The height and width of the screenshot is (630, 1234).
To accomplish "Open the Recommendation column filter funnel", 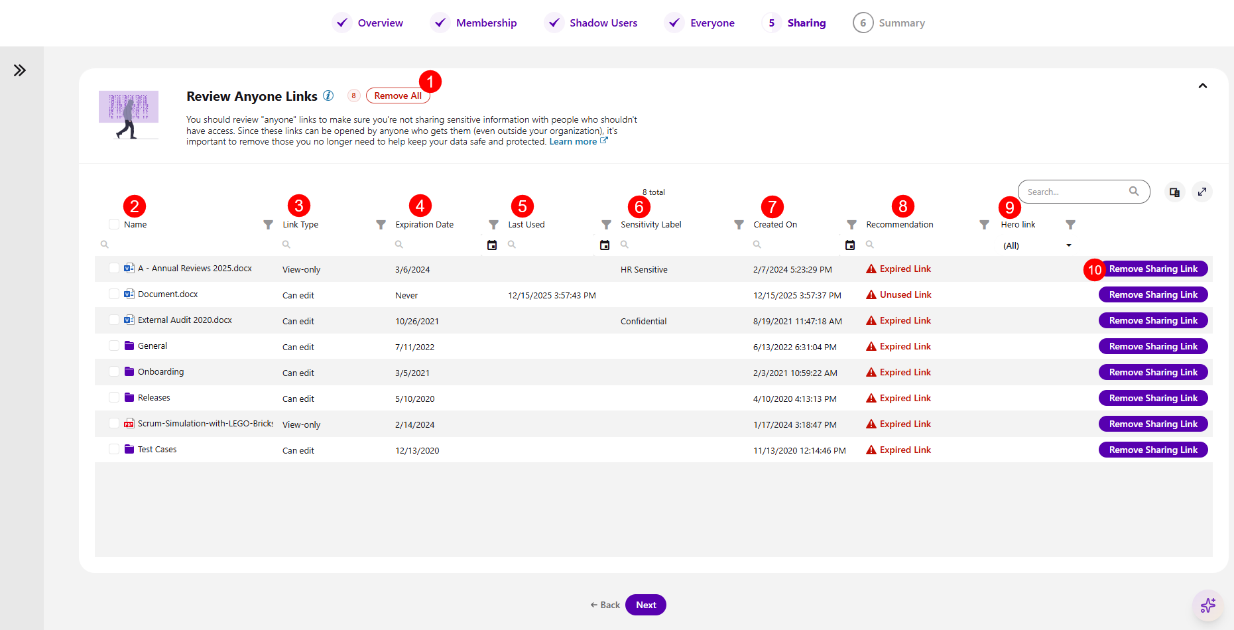I will pos(984,225).
